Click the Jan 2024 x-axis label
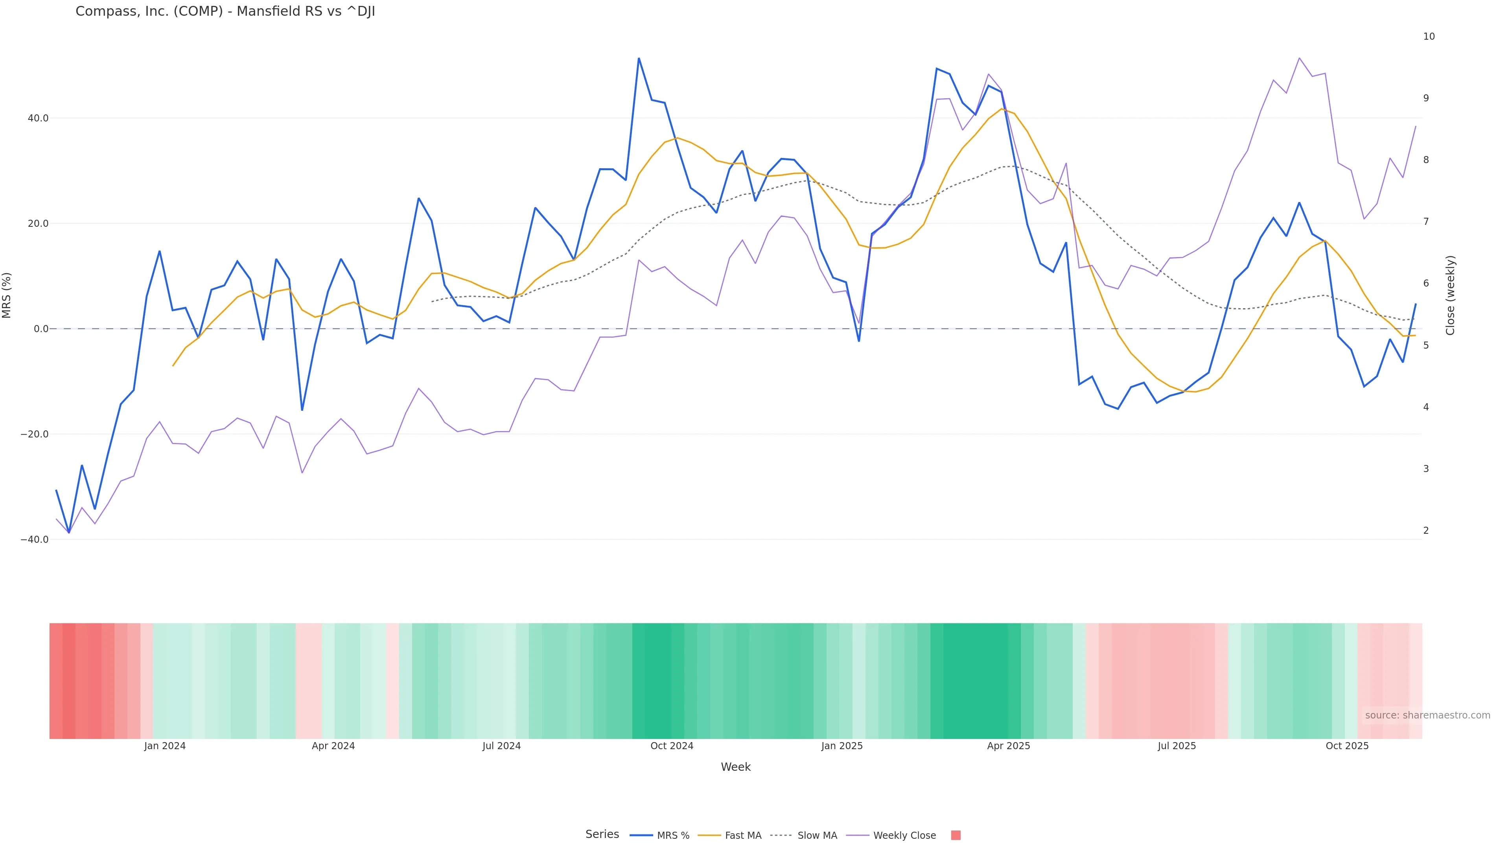The image size is (1510, 849). point(165,746)
